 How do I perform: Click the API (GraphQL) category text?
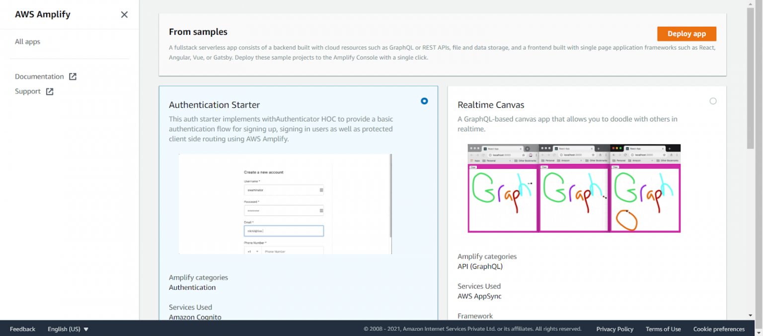coord(480,267)
